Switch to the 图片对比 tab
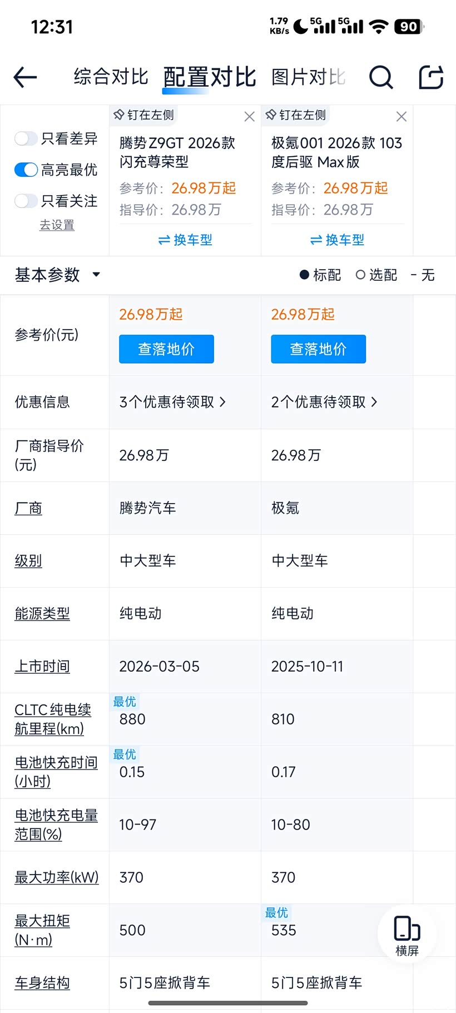Image resolution: width=456 pixels, height=1013 pixels. tap(308, 77)
